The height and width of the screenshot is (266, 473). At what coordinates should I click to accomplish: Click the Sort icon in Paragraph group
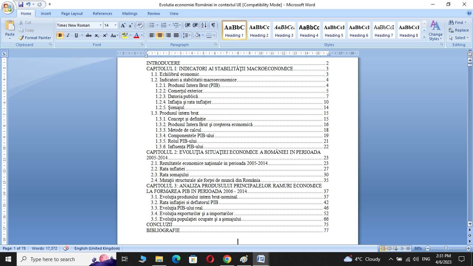pos(204,25)
